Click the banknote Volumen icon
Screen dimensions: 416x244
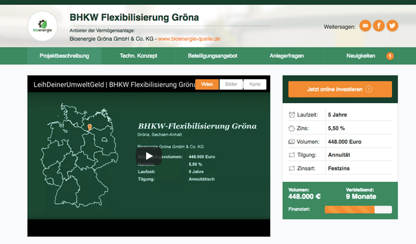point(292,142)
